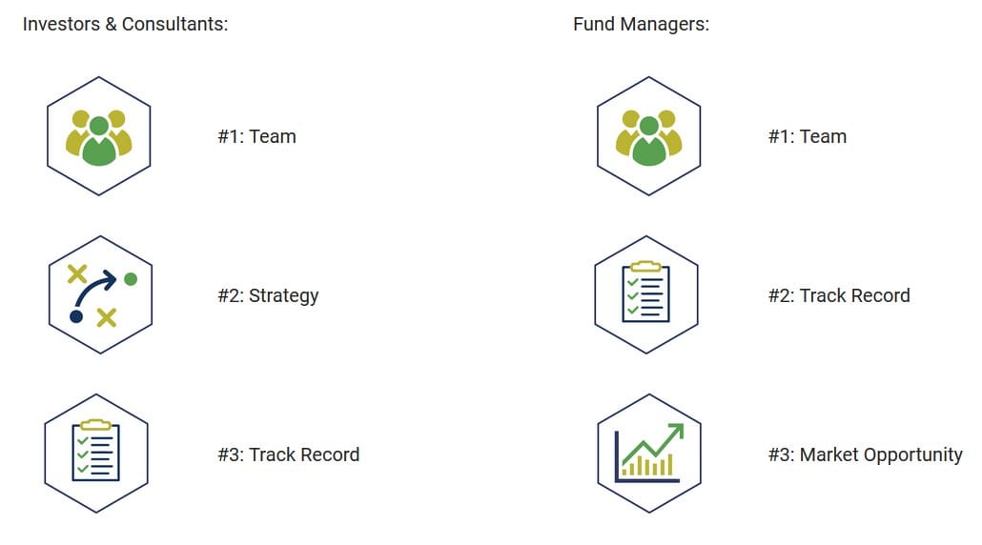Viewport: 982px width, 545px height.
Task: Click yellow bars in the Market Opportunity chart
Action: 648,465
